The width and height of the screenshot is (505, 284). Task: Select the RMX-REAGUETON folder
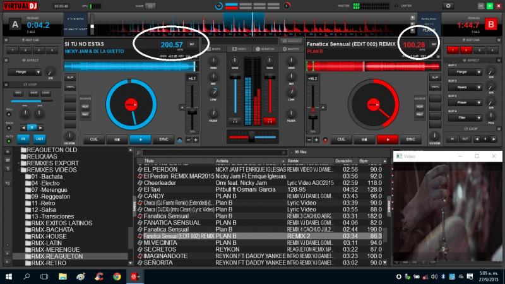click(x=57, y=256)
